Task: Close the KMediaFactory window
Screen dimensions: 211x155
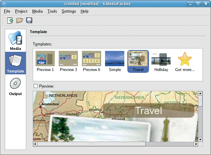Action: coord(206,4)
